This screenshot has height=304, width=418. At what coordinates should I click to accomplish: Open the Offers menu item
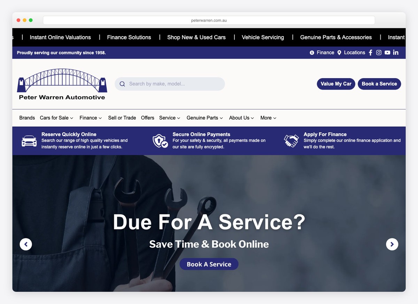tap(148, 118)
